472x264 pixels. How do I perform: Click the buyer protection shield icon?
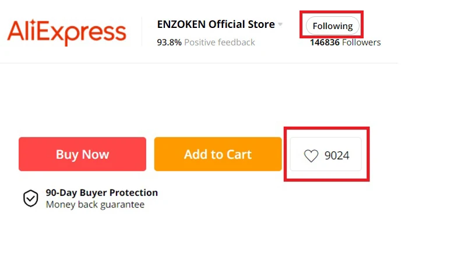(x=30, y=198)
